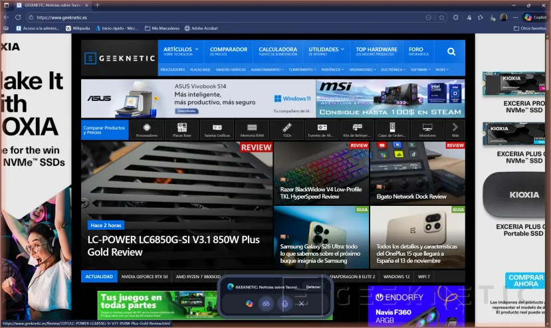Open the LC-POWER LC6850G-SI review article
Image resolution: width=551 pixels, height=328 pixels.
point(177,205)
